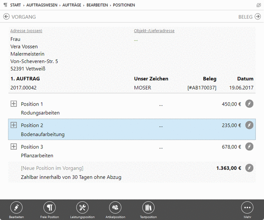The width and height of the screenshot is (264, 220).
Task: Click the 1. AUFTRAG heading
Action: (25, 79)
